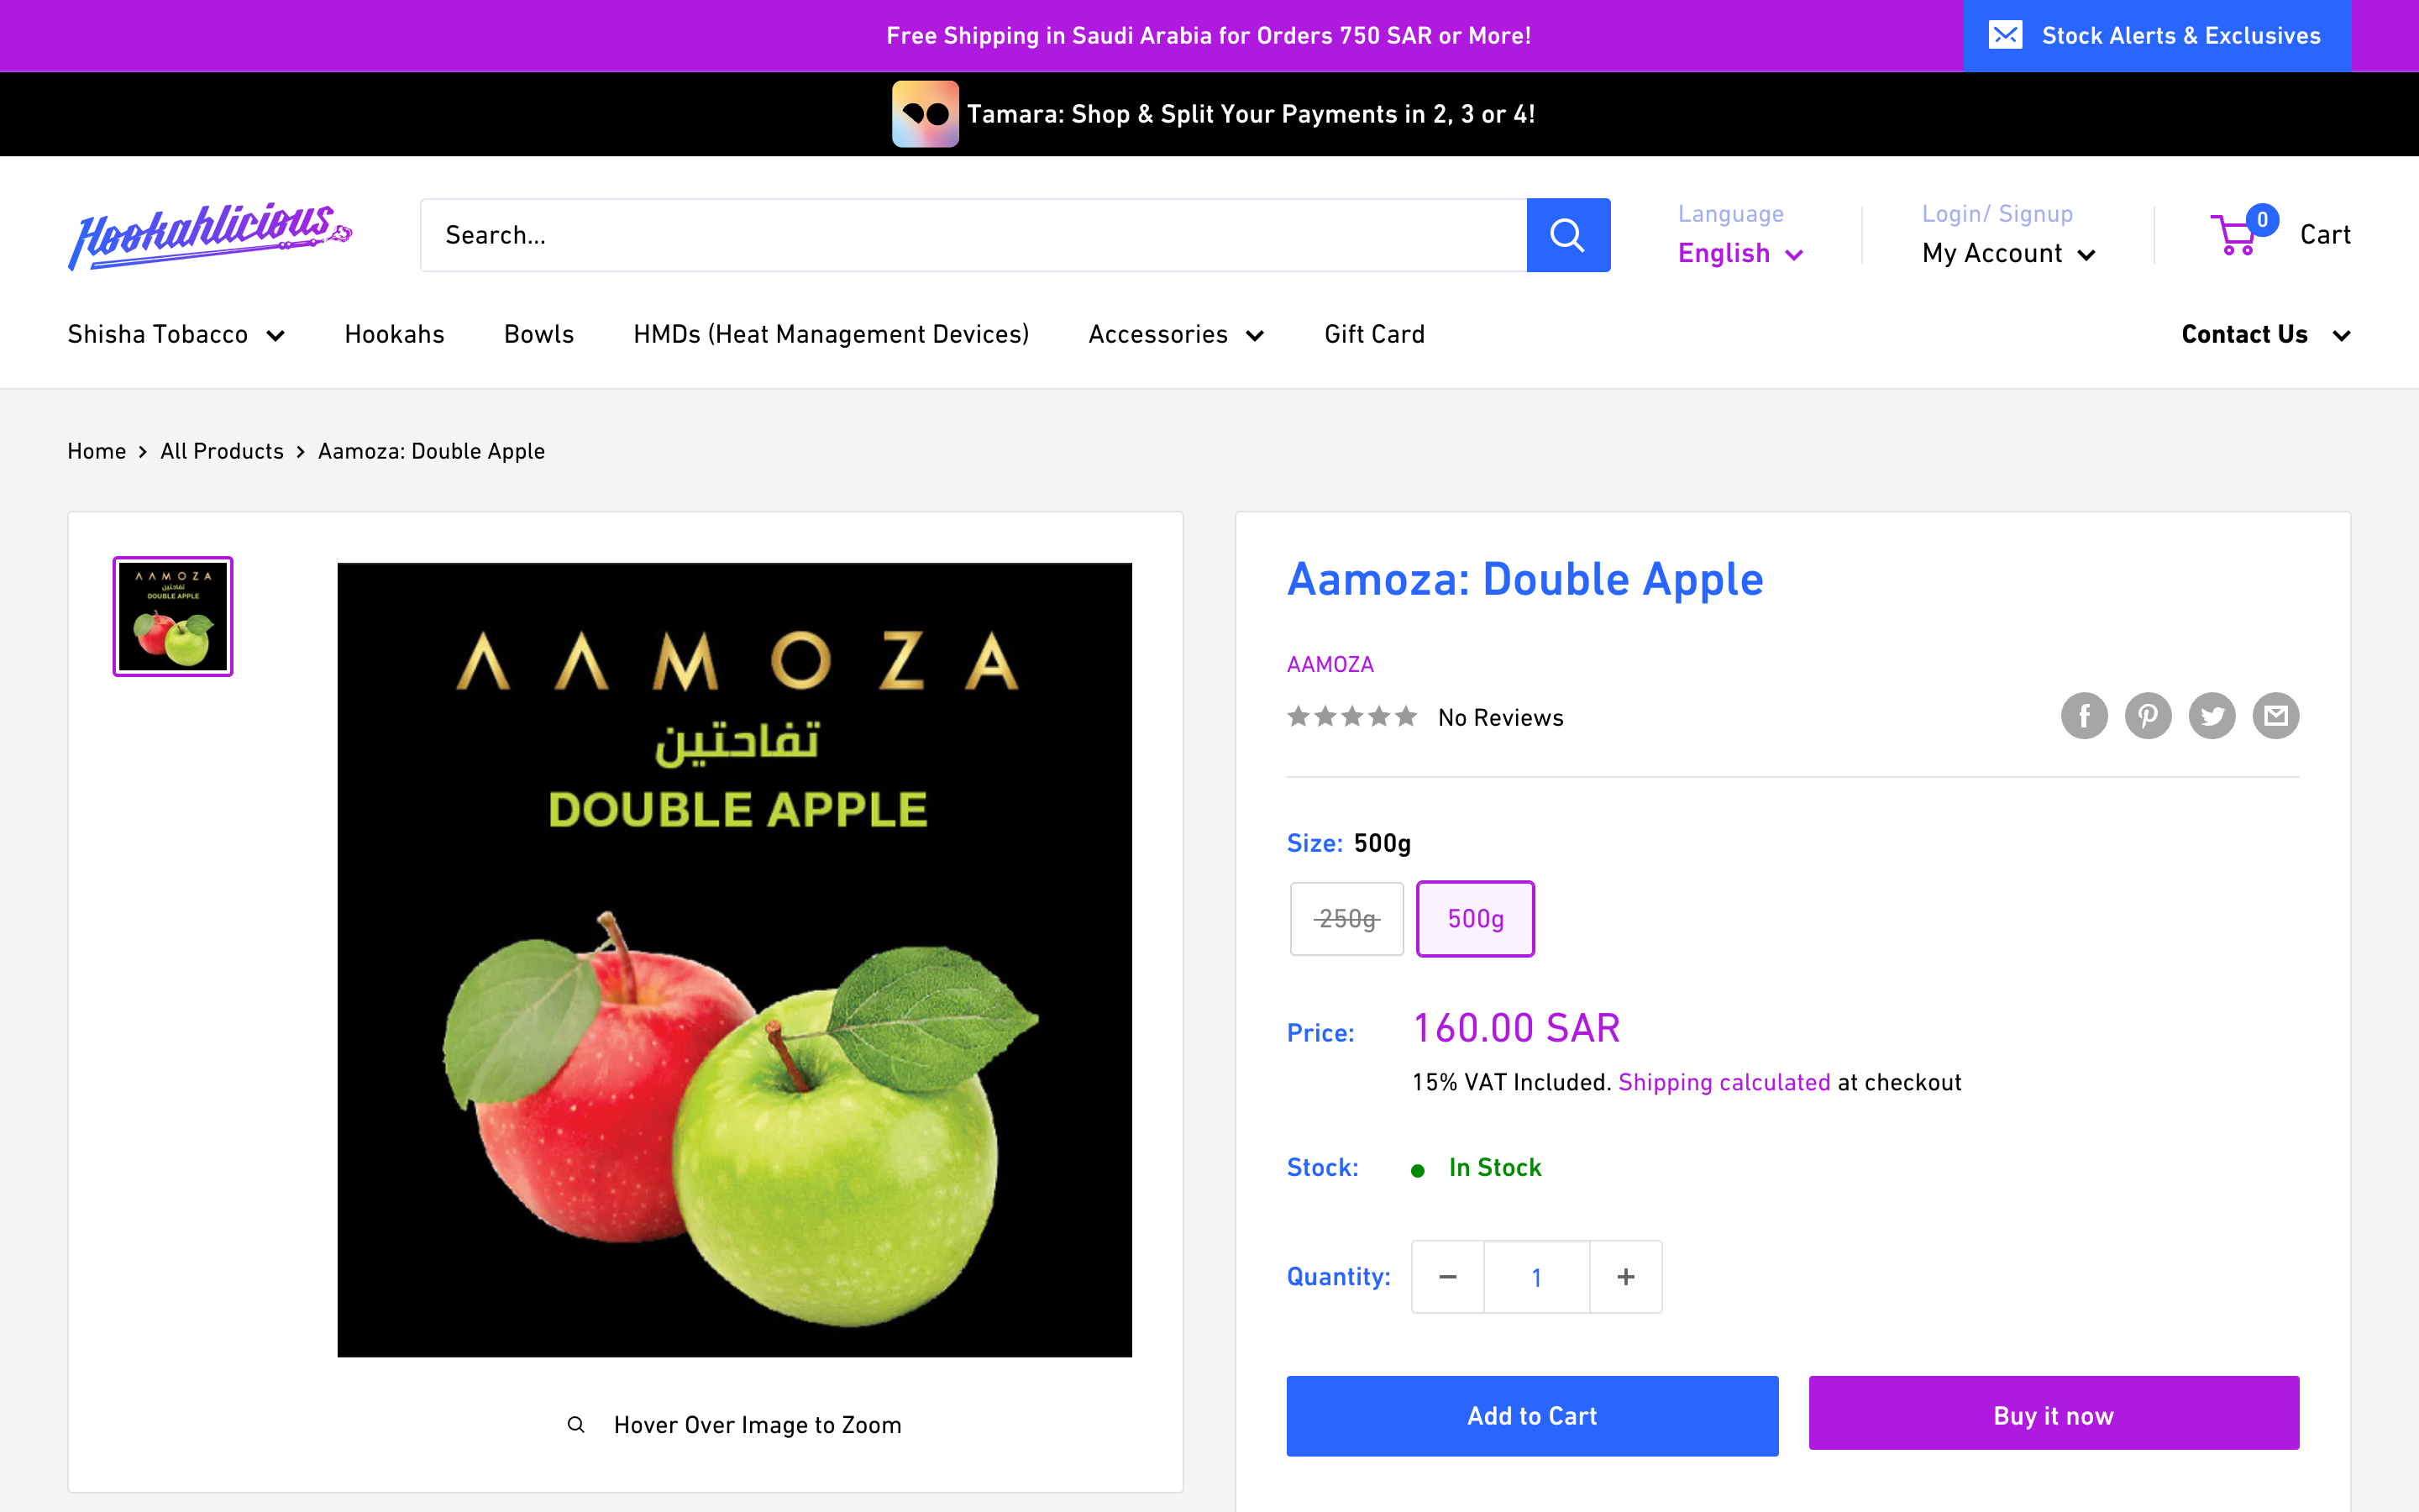Share the product on Facebook
This screenshot has width=2419, height=1512.
(2086, 715)
